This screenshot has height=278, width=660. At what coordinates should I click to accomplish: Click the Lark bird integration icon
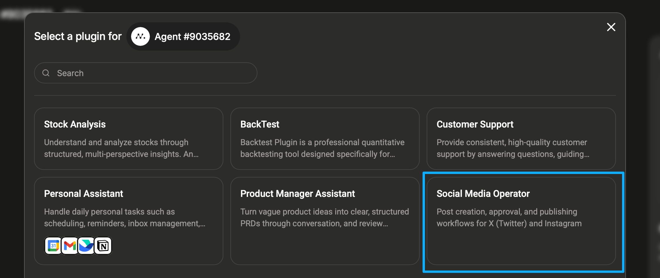(x=86, y=246)
